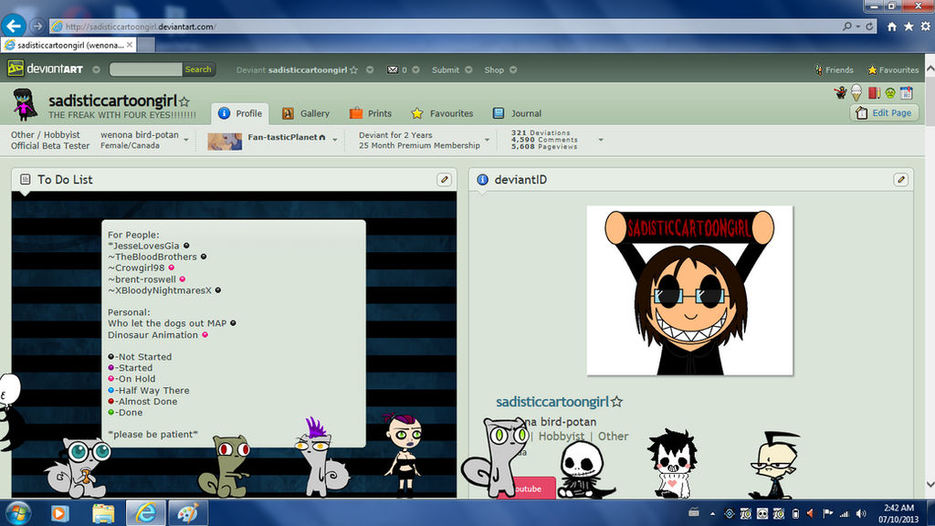Expand the Submit dropdown
Screen dimensions: 935x526
468,69
